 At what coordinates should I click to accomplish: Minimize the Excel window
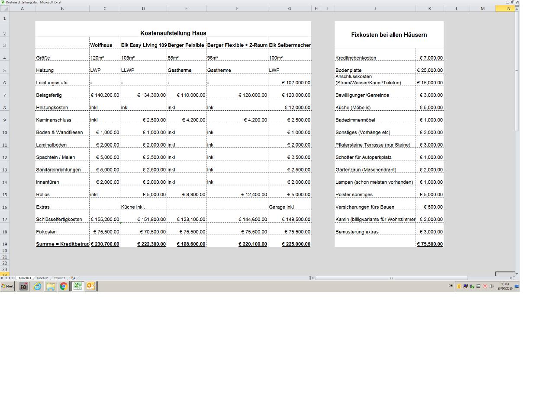point(507,2)
